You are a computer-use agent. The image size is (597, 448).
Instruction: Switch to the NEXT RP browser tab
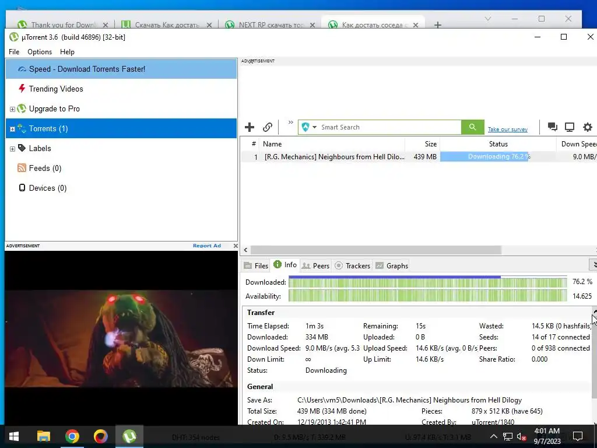point(272,24)
